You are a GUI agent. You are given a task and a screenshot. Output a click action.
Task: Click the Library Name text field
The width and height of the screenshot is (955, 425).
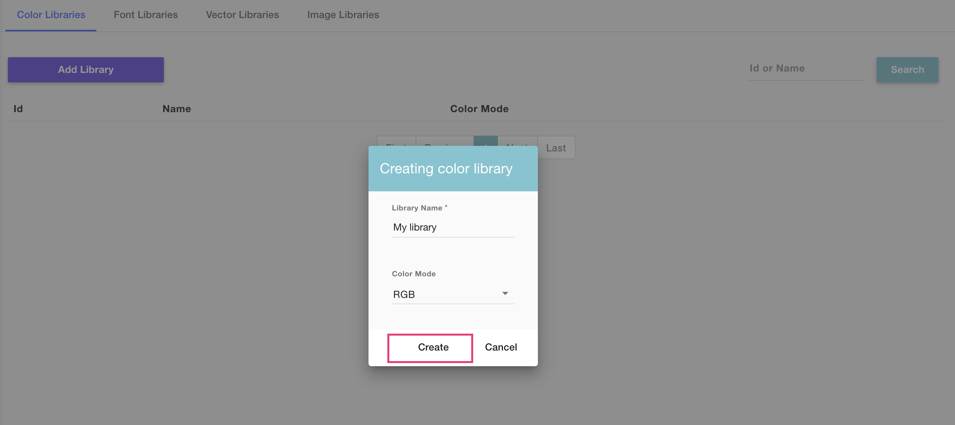click(453, 227)
